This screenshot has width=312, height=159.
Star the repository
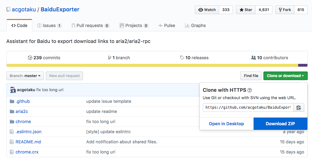pyautogui.click(x=246, y=10)
